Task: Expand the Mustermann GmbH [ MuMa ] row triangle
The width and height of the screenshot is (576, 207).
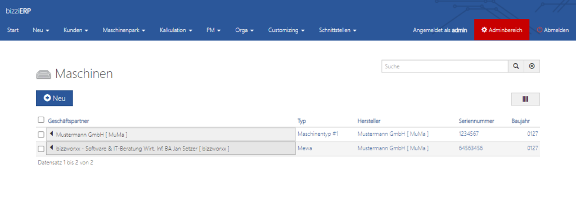Action: (x=51, y=134)
